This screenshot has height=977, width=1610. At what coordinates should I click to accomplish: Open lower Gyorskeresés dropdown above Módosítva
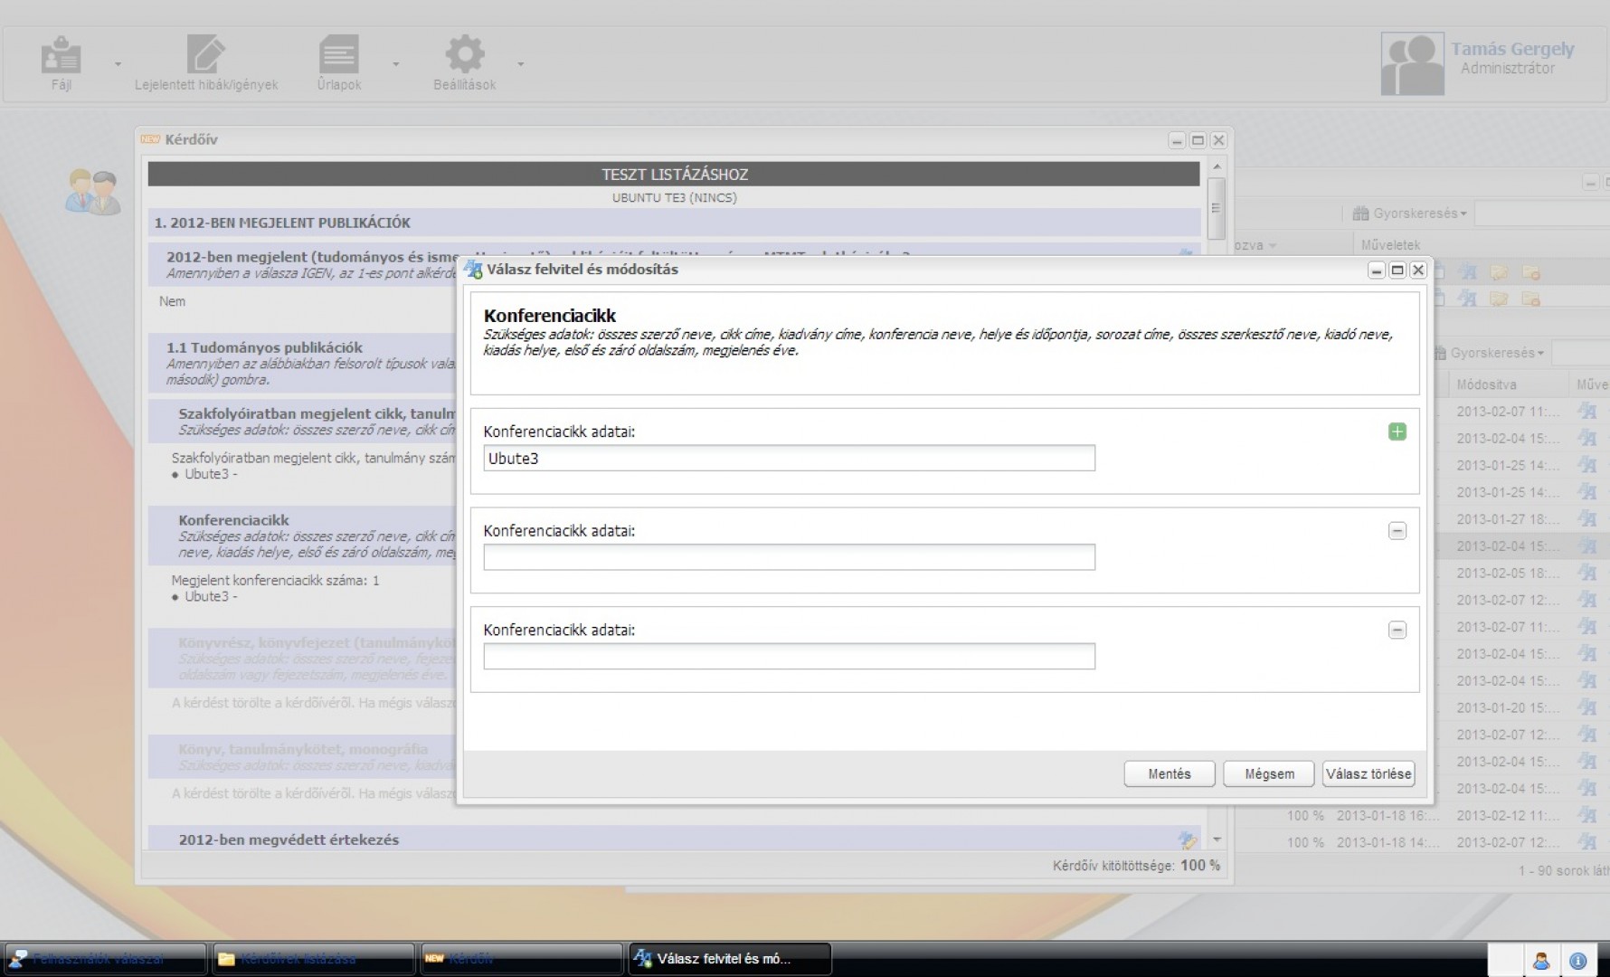[x=1489, y=353]
